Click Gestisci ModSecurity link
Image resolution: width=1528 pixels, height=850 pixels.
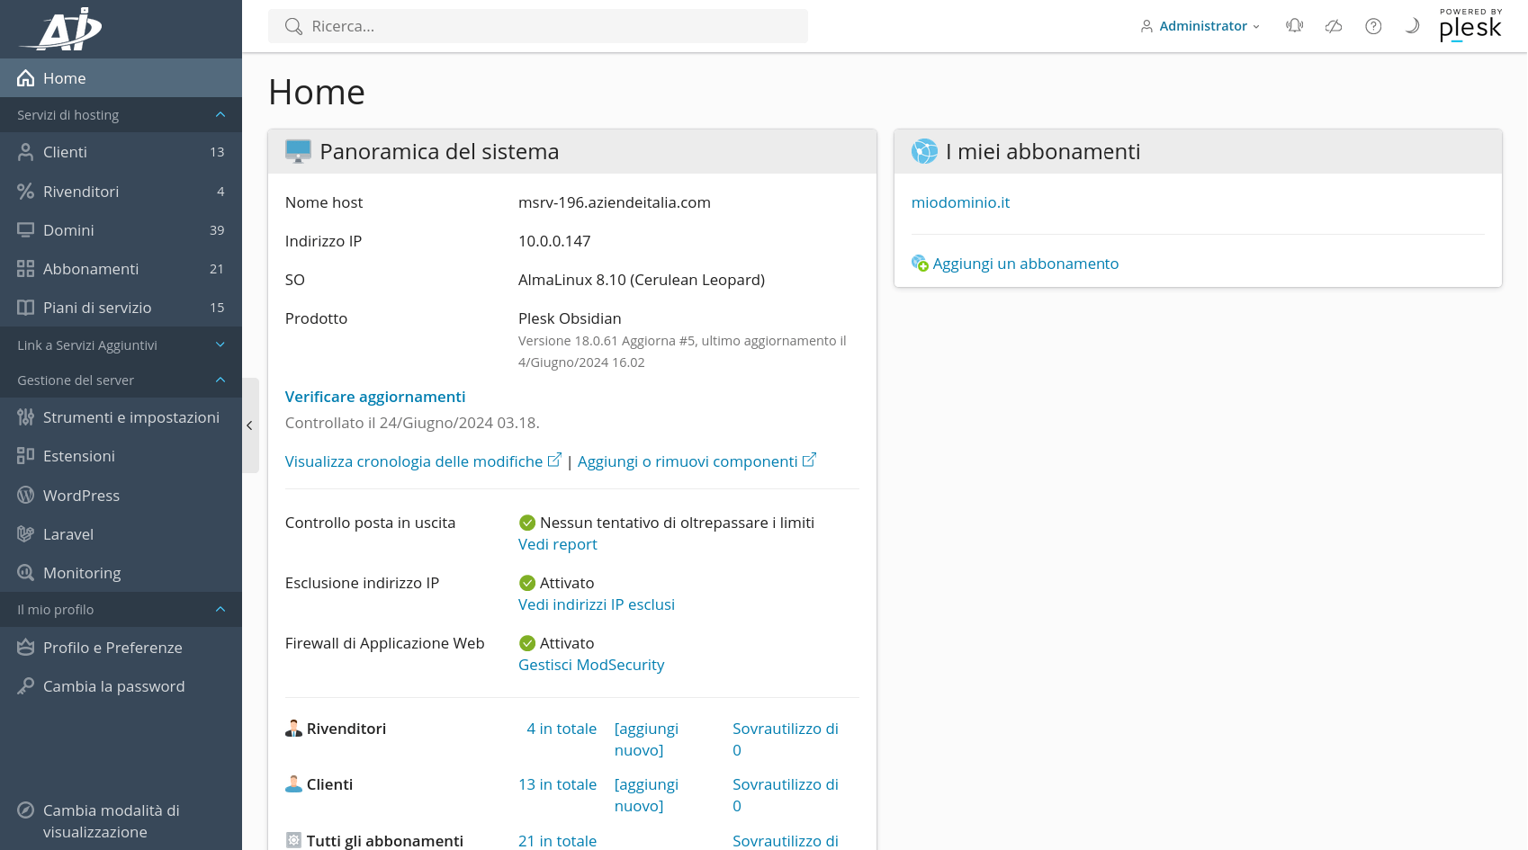click(x=591, y=665)
